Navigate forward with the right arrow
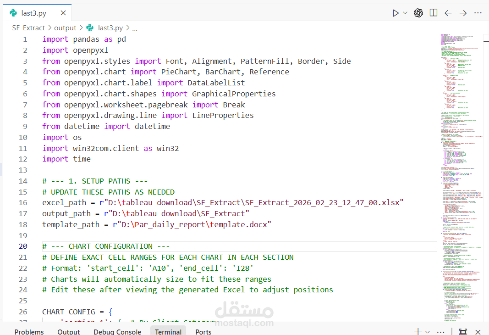 click(463, 13)
